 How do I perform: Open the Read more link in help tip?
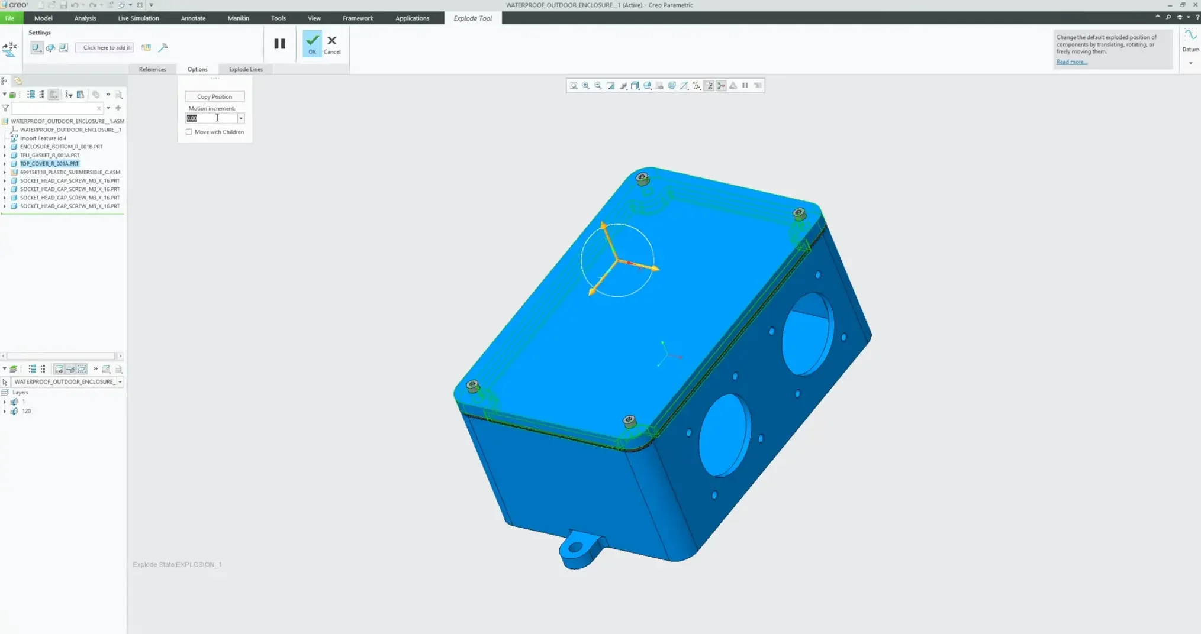tap(1071, 62)
